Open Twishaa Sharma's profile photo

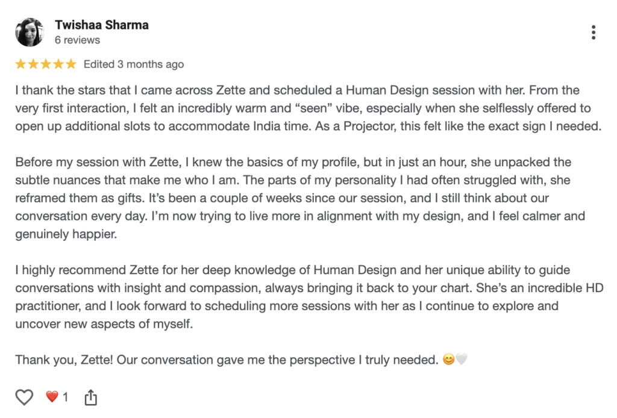(x=30, y=33)
